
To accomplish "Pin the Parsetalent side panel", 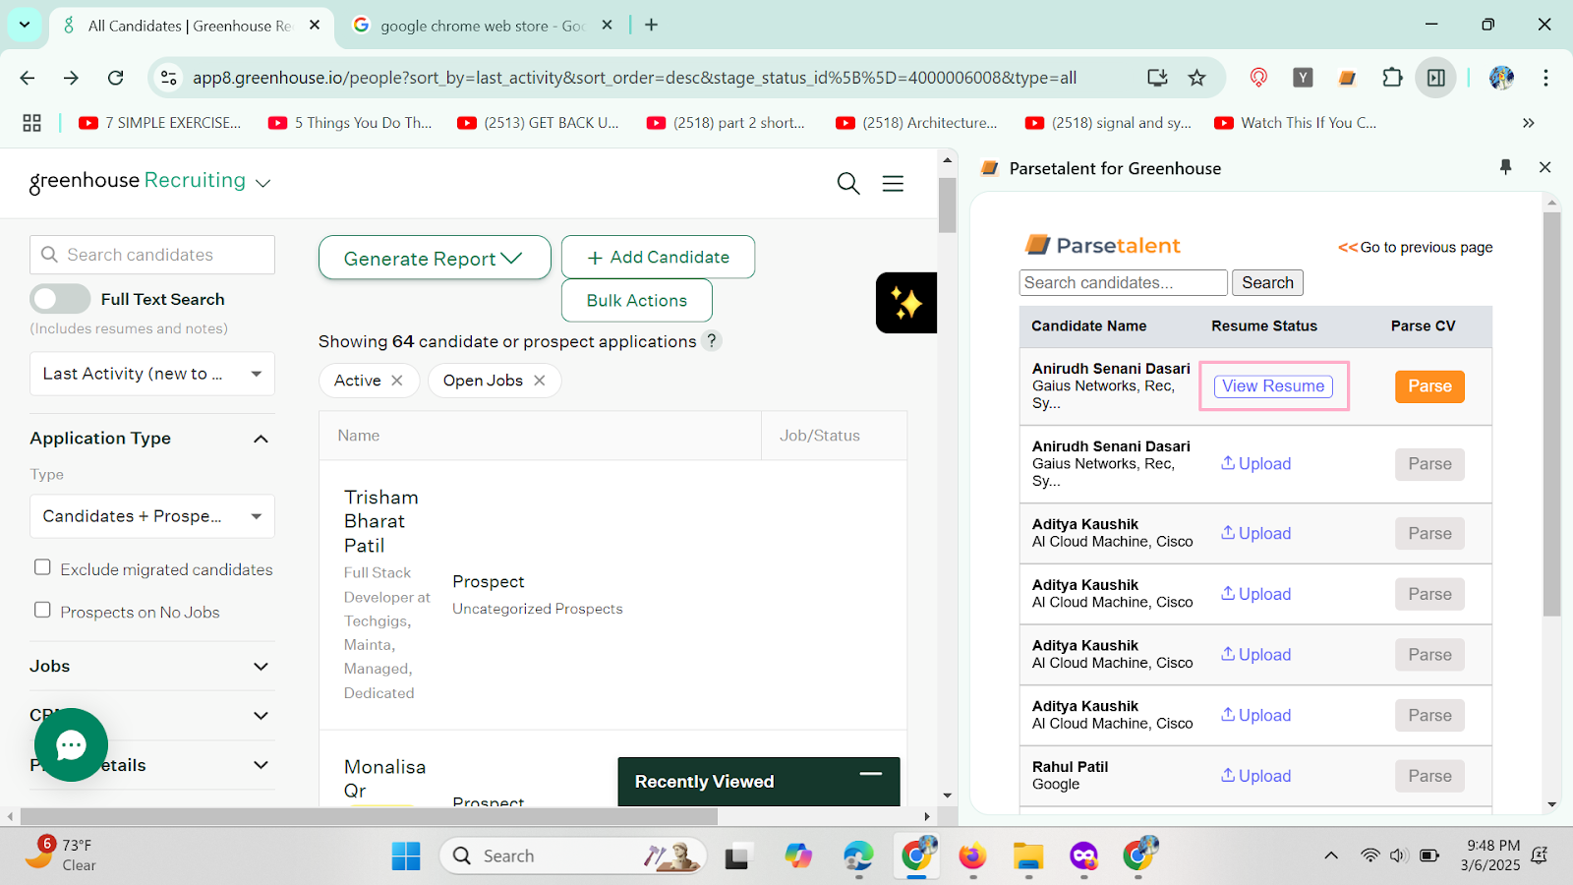I will [1505, 167].
